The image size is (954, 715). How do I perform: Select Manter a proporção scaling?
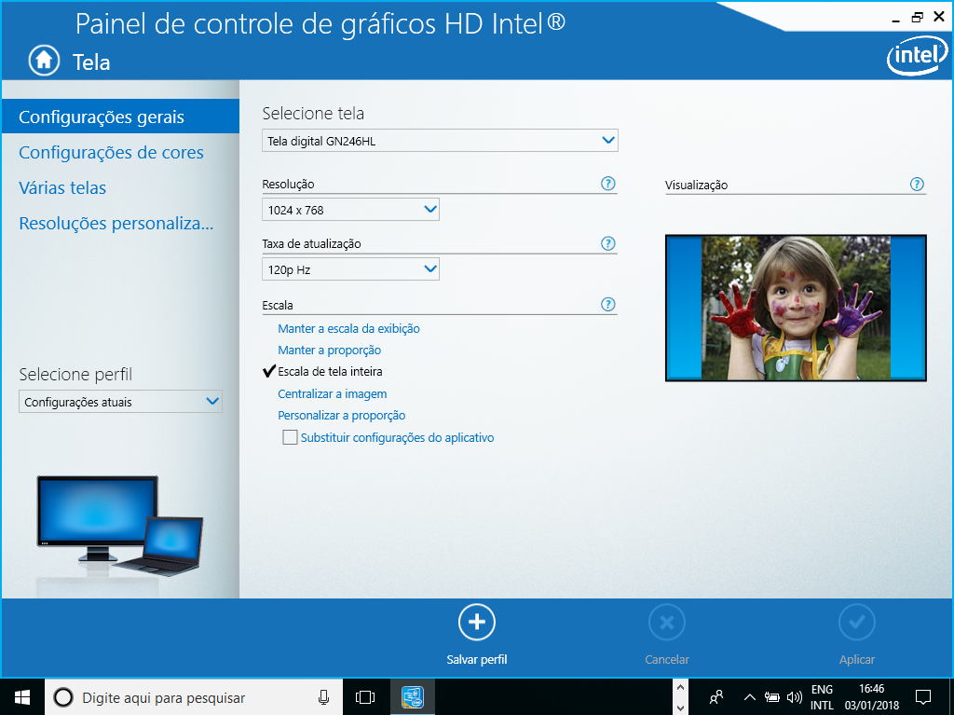click(329, 351)
